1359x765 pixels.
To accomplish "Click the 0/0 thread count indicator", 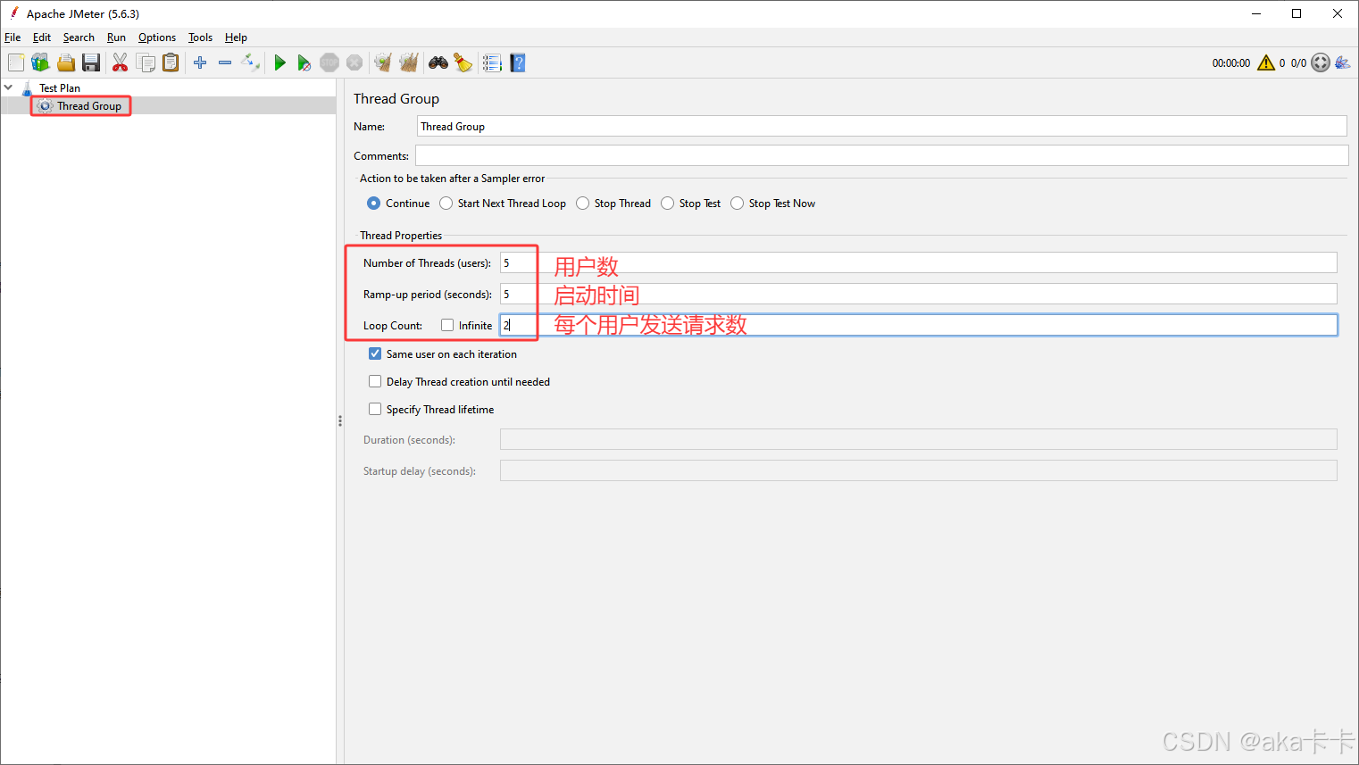I will 1298,63.
